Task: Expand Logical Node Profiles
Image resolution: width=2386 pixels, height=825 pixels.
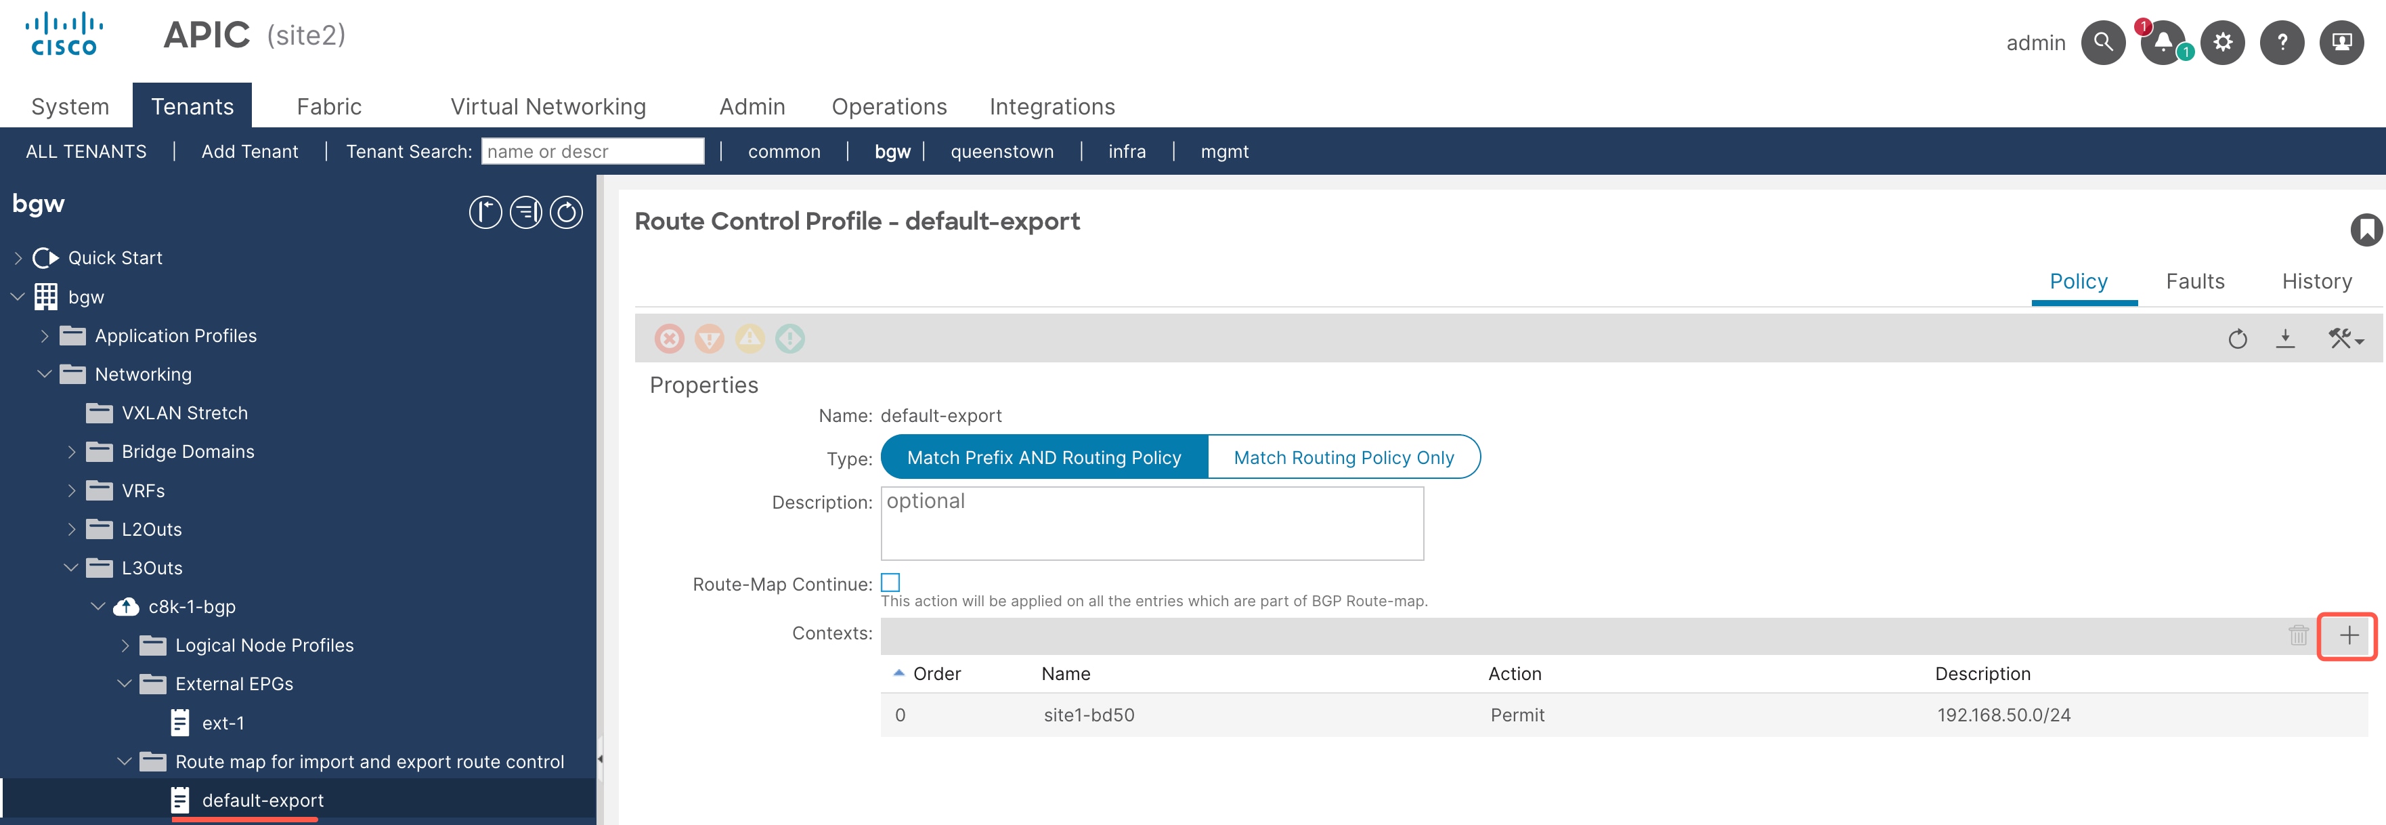Action: (x=125, y=646)
